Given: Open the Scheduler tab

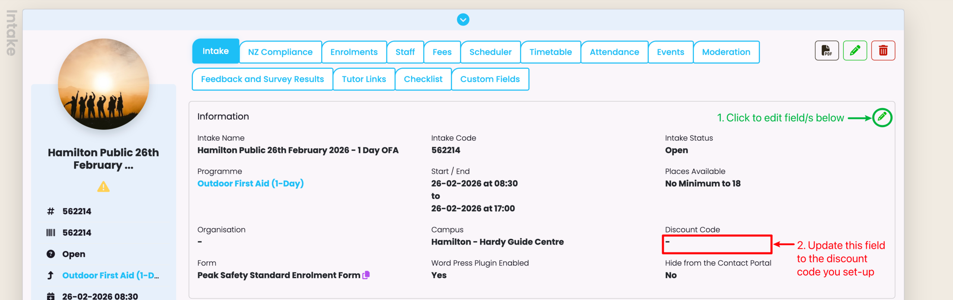Looking at the screenshot, I should pos(490,52).
